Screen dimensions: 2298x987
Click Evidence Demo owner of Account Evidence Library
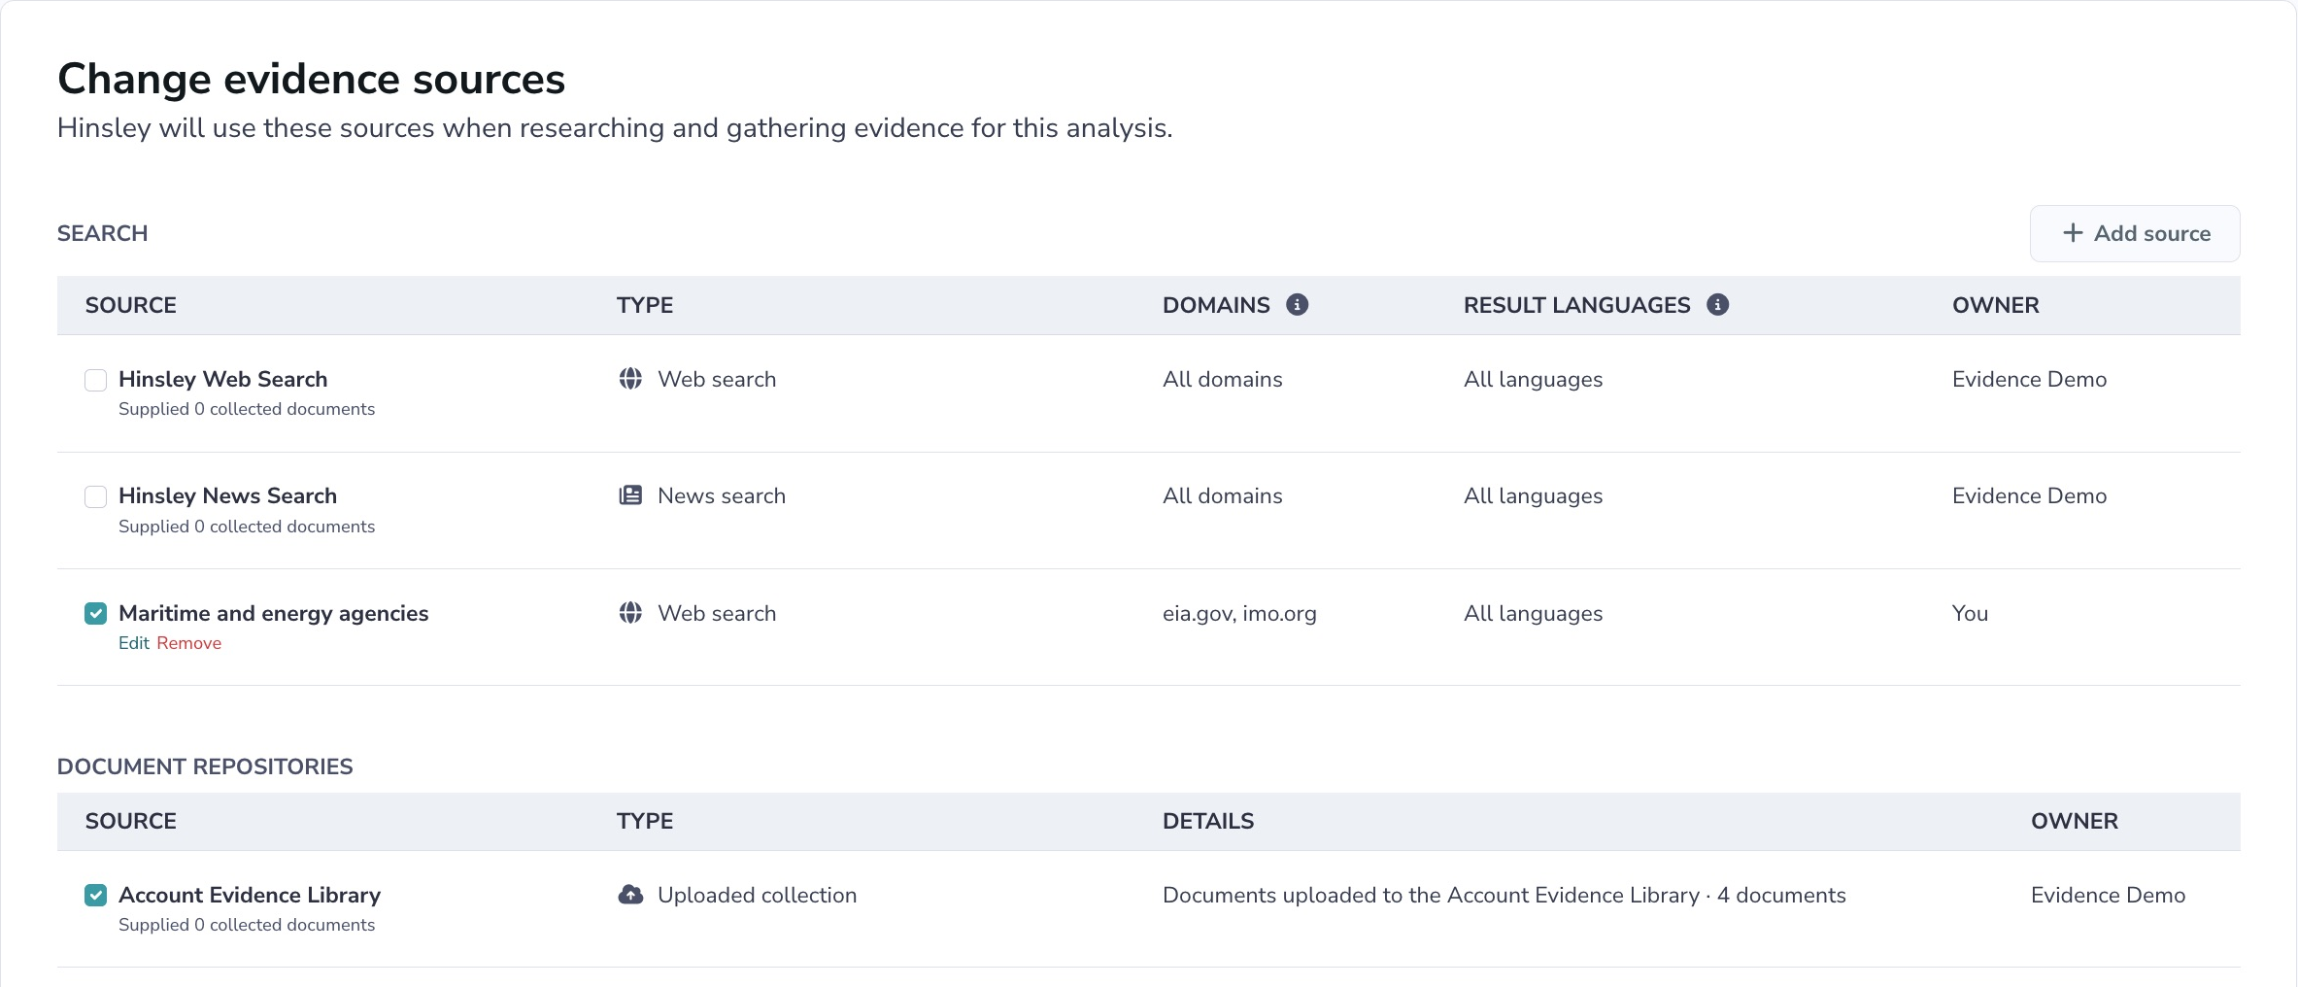pos(2108,895)
